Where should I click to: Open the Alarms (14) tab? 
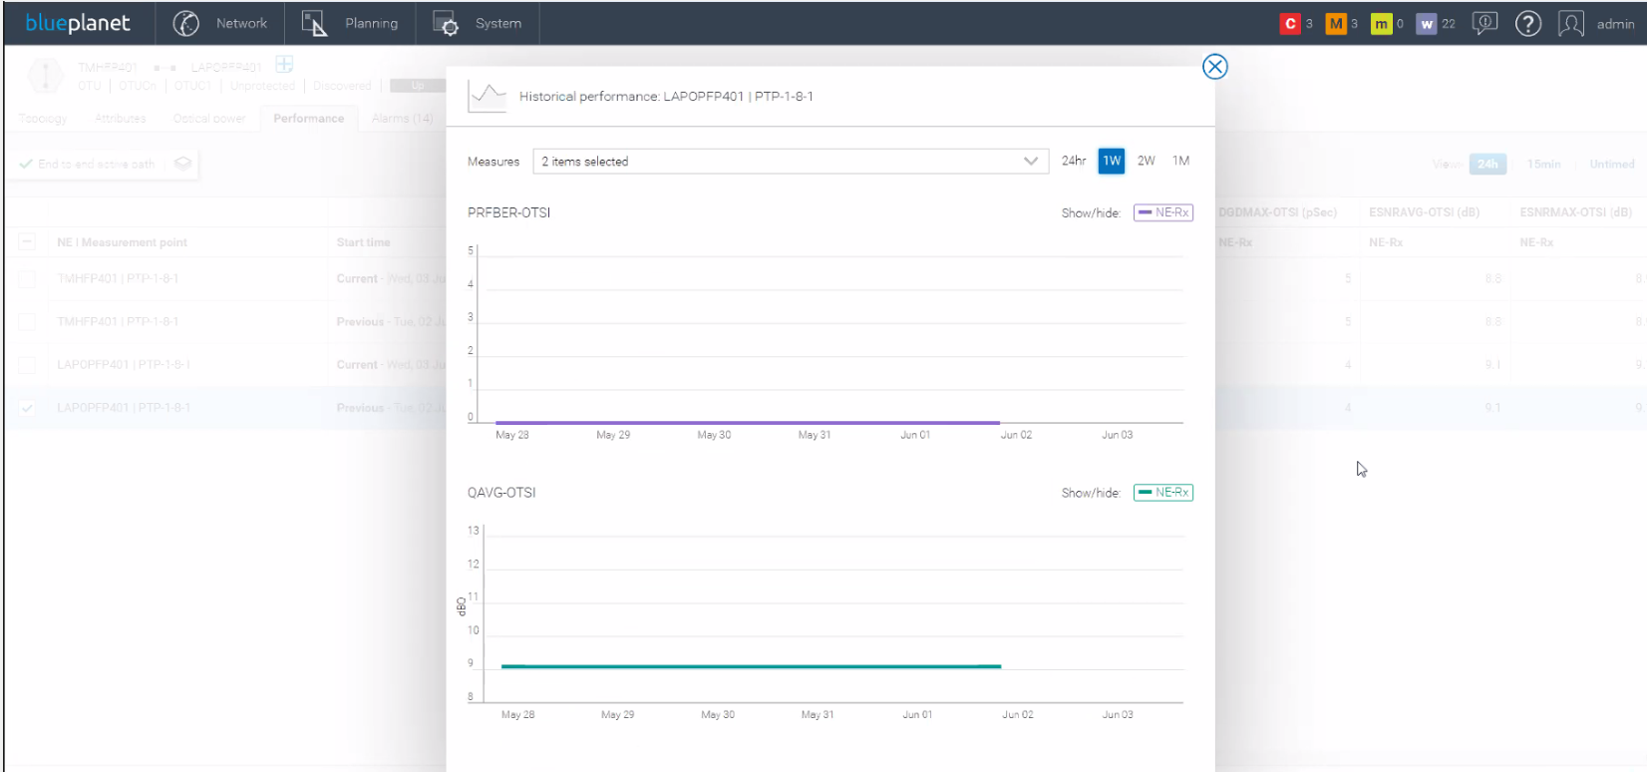coord(403,119)
